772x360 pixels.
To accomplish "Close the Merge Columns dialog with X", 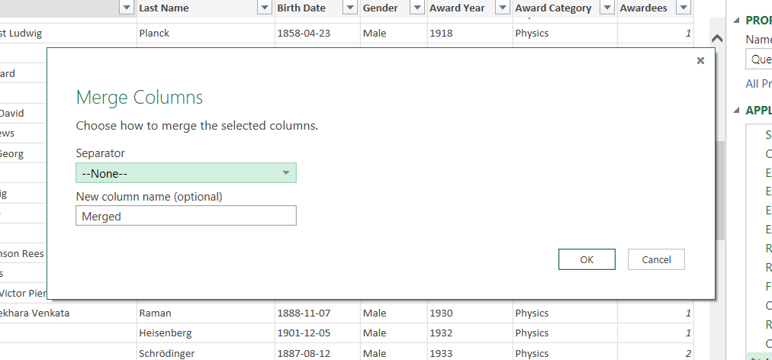I will click(700, 61).
